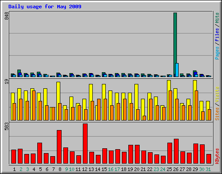Click the red KBytes bar for day 7
The width and height of the screenshot is (222, 174).
(x=52, y=160)
